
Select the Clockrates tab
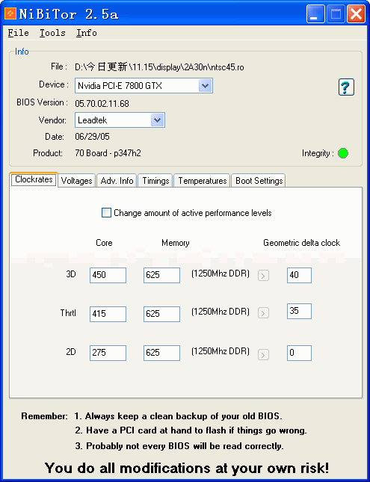(x=34, y=179)
